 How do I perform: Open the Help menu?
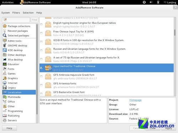click(x=39, y=13)
